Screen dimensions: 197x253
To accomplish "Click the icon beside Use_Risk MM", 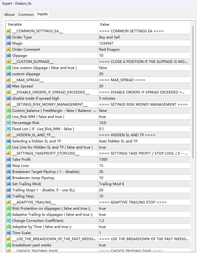I will coord(8,117).
